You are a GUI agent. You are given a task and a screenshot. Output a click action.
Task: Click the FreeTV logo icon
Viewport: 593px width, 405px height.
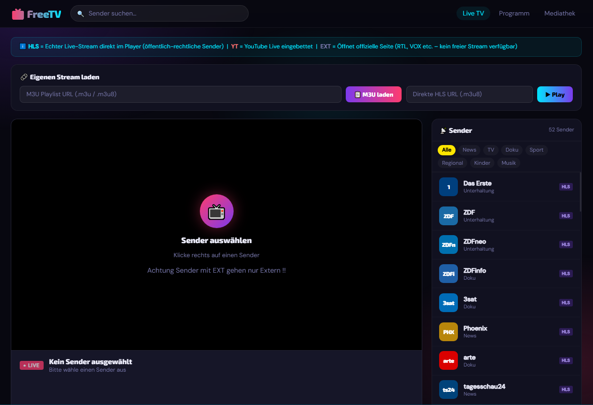coord(18,14)
